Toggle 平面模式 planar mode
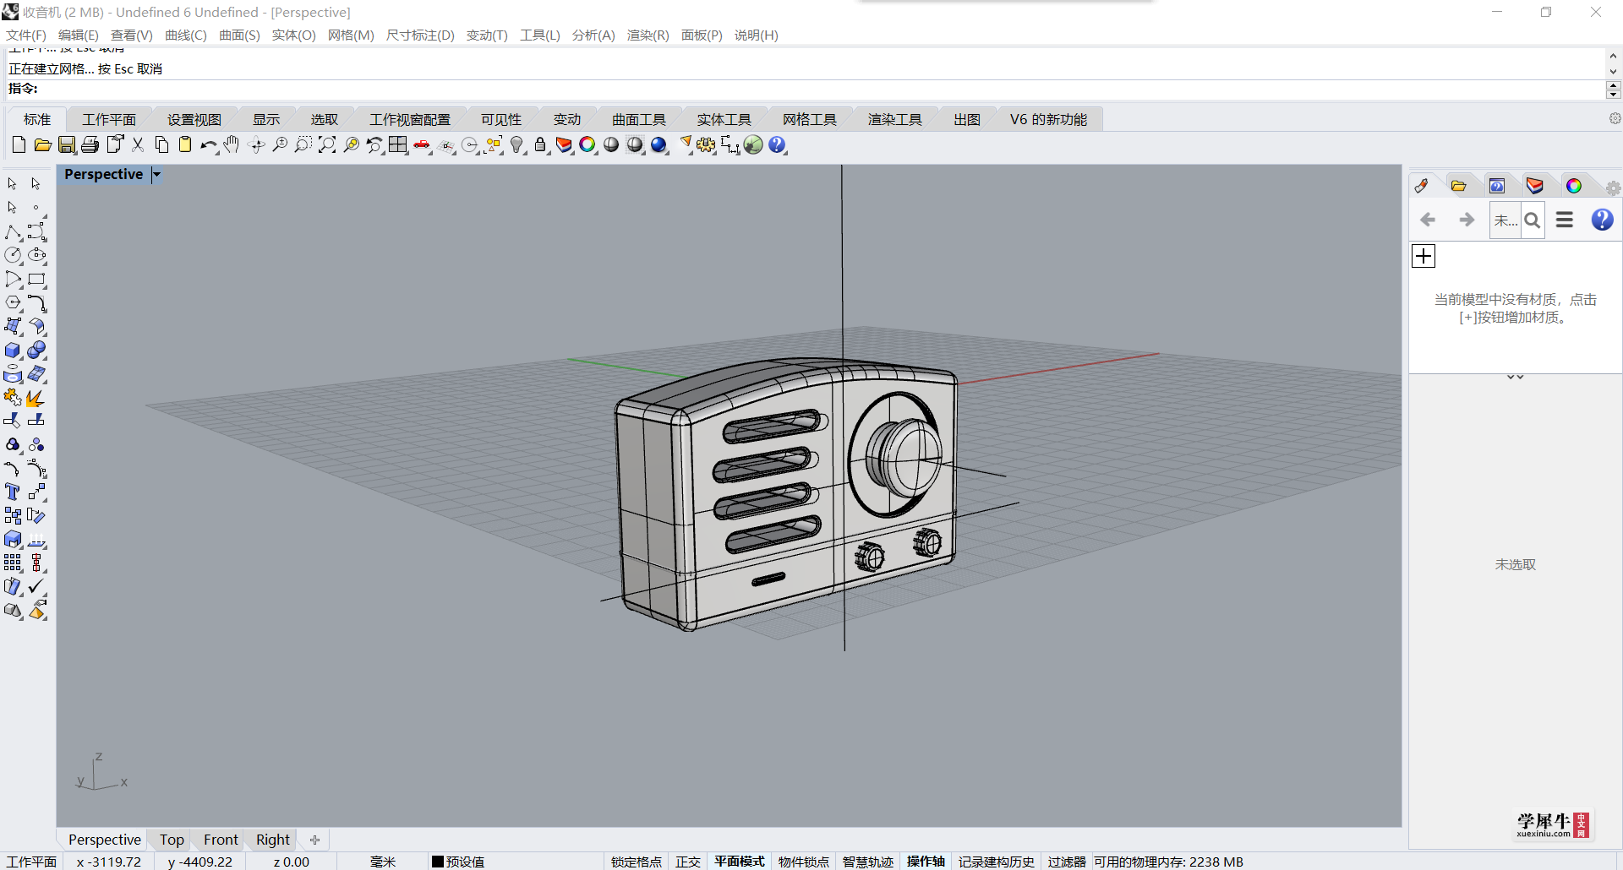The image size is (1623, 870). point(740,862)
